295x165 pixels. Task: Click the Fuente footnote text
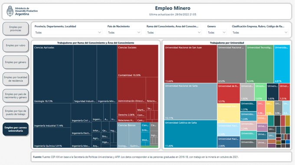pos(136,157)
